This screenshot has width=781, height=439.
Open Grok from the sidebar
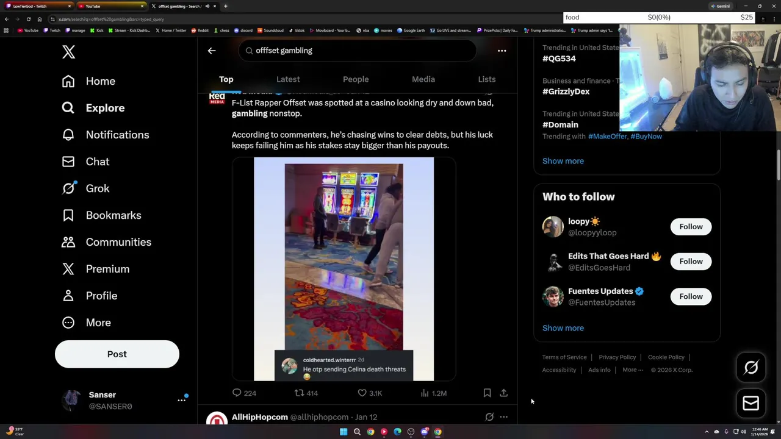click(85, 188)
